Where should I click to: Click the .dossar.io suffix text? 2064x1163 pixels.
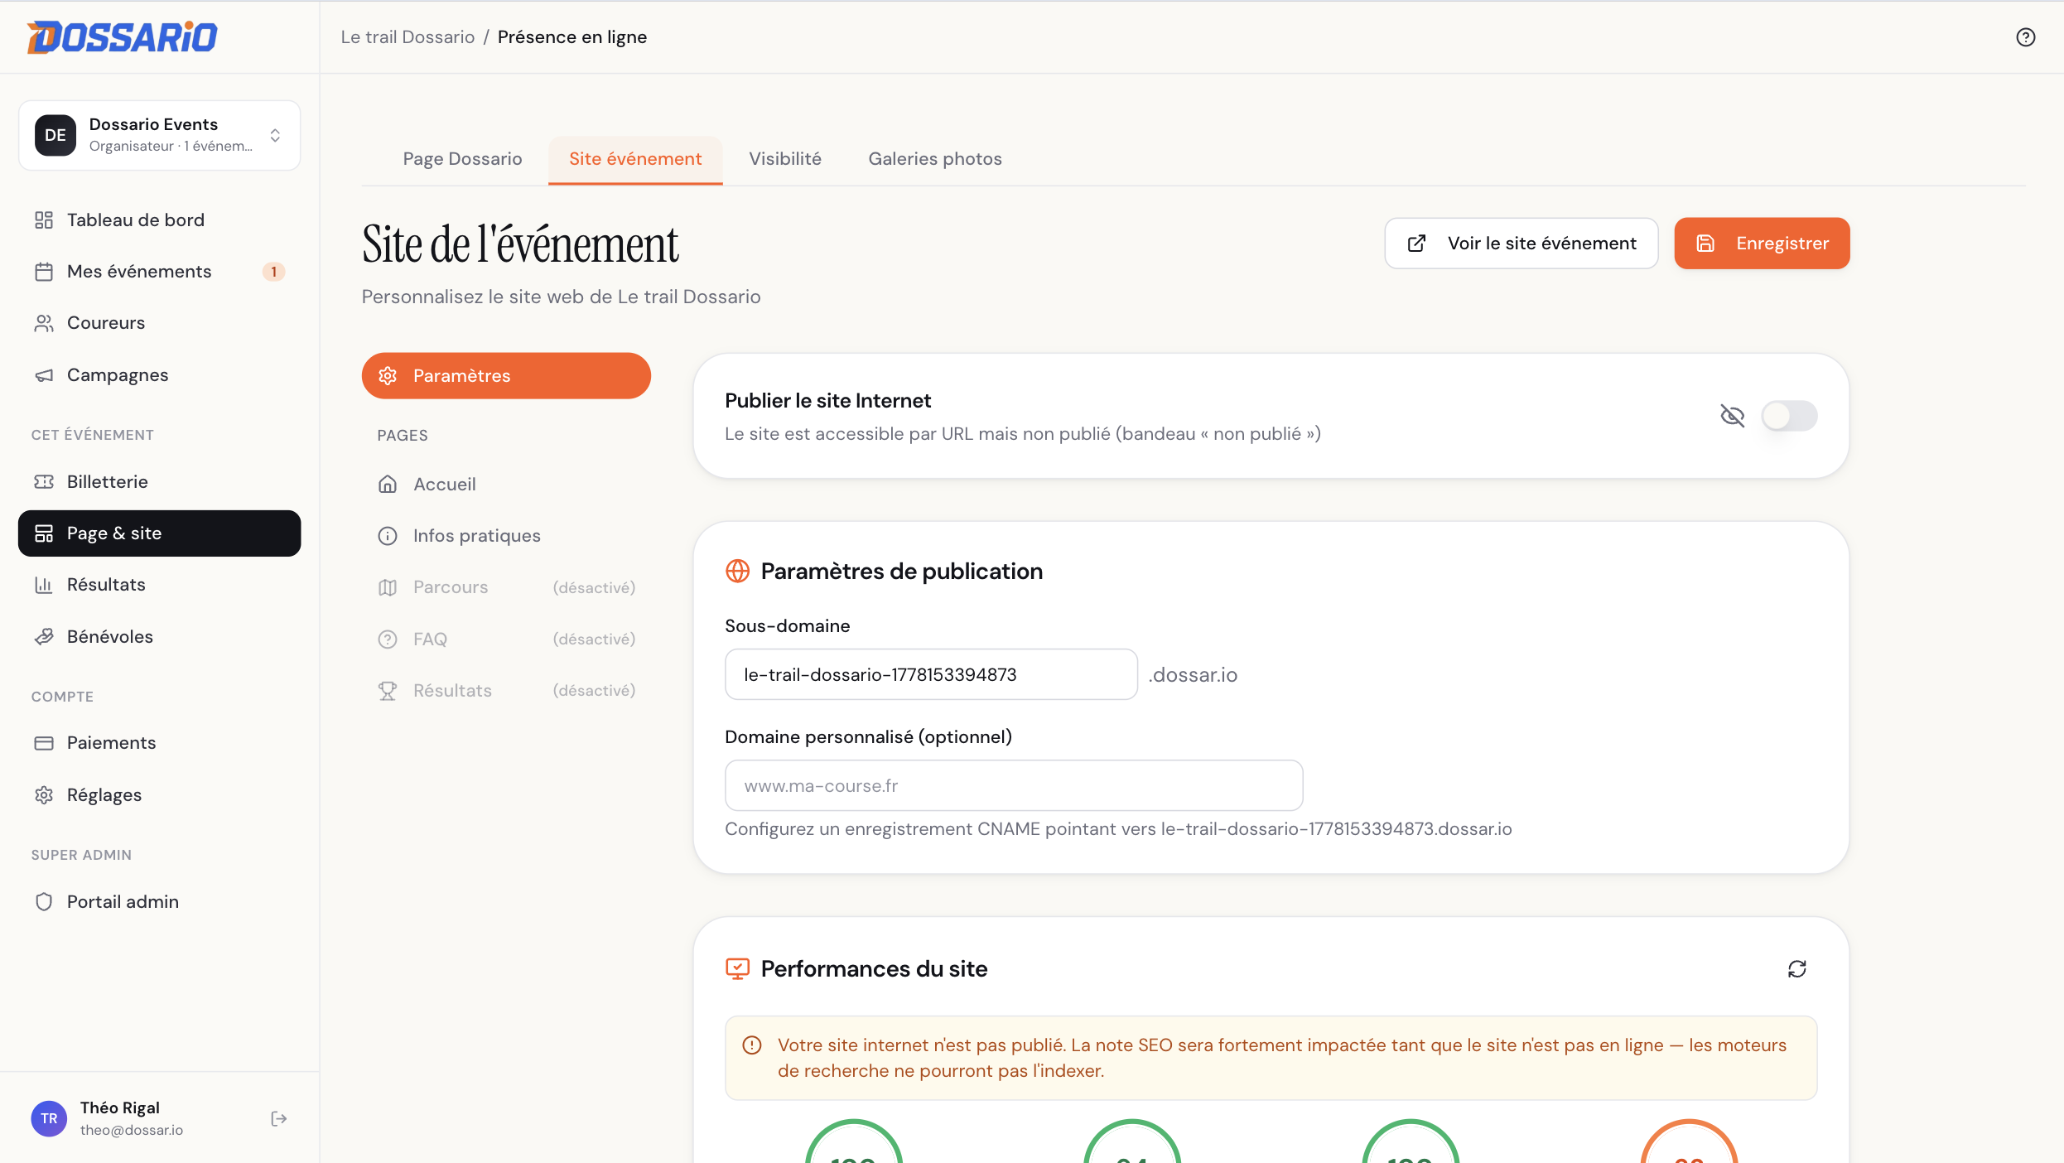1193,675
